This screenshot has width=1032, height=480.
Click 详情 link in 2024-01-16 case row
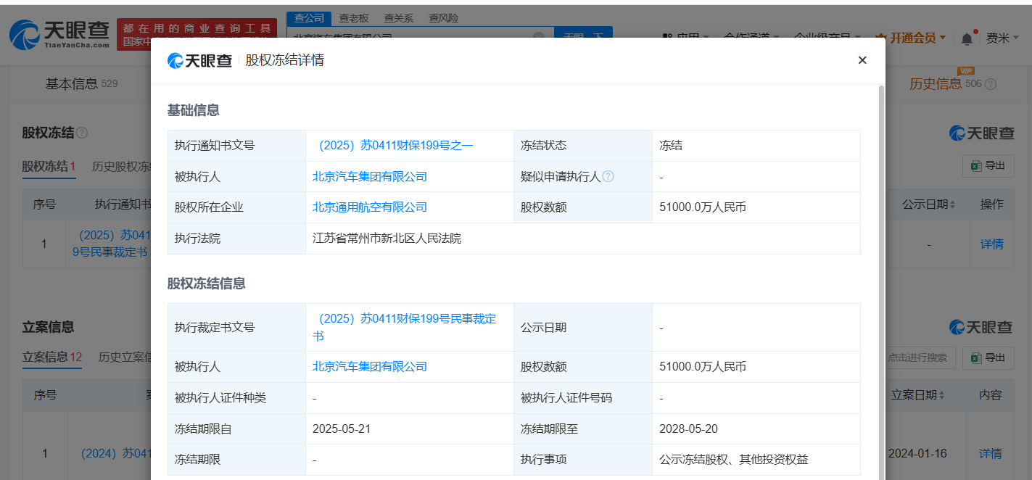coord(991,454)
